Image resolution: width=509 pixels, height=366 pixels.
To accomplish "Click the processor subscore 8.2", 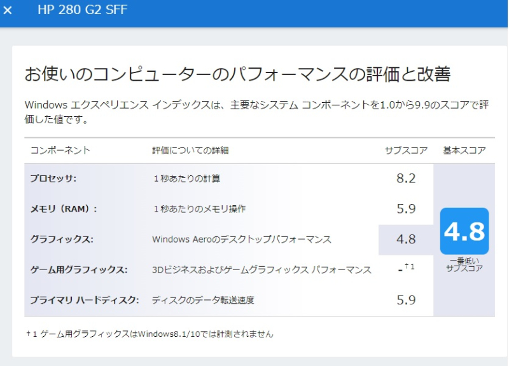I will [x=406, y=179].
